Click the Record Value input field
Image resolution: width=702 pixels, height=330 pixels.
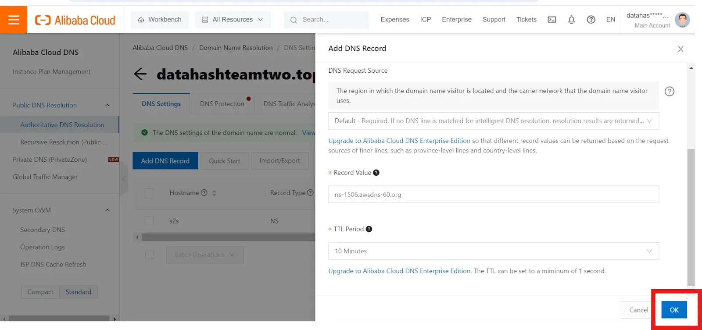click(494, 195)
